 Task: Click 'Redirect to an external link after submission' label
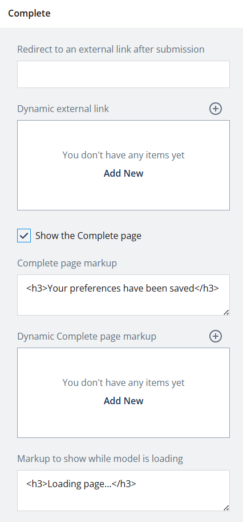tap(111, 49)
